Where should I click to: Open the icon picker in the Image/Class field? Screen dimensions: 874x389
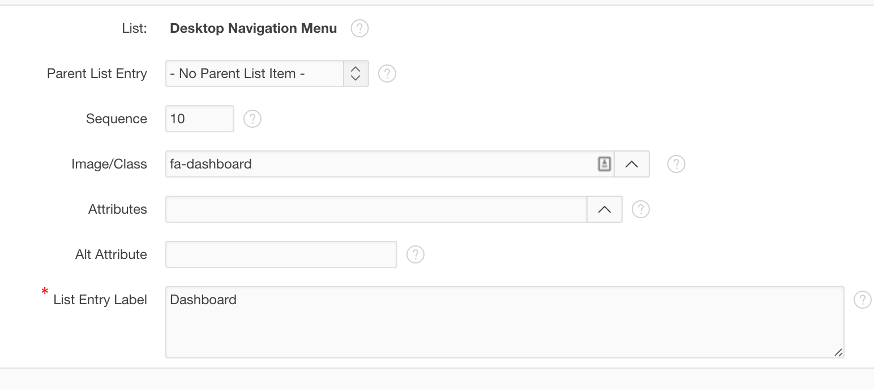604,164
